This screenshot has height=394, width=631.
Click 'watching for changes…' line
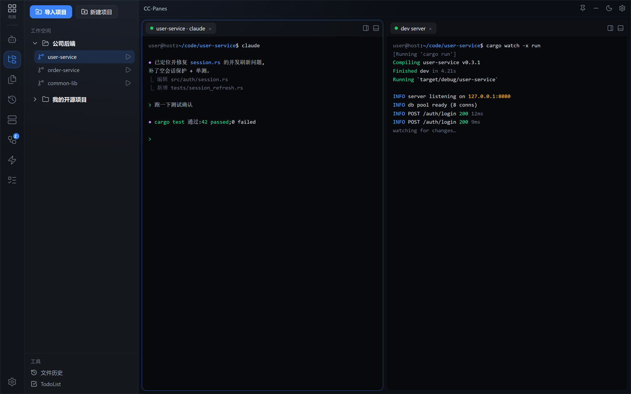pos(425,130)
